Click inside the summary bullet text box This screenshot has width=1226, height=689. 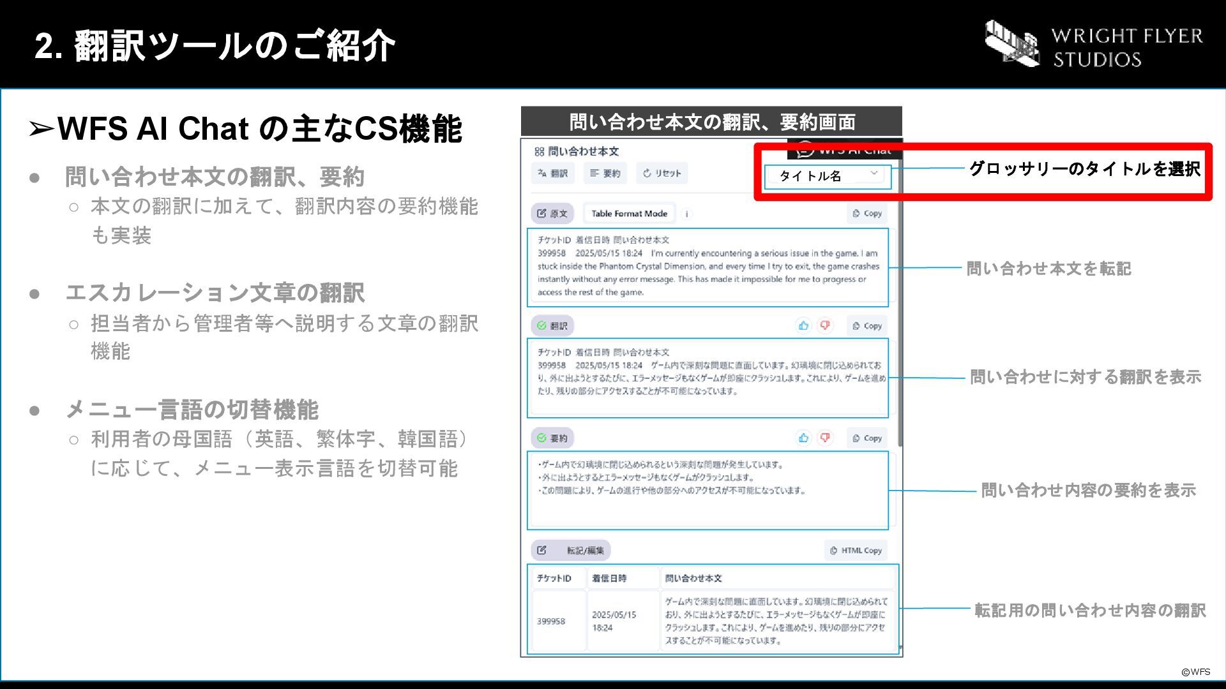(x=708, y=491)
